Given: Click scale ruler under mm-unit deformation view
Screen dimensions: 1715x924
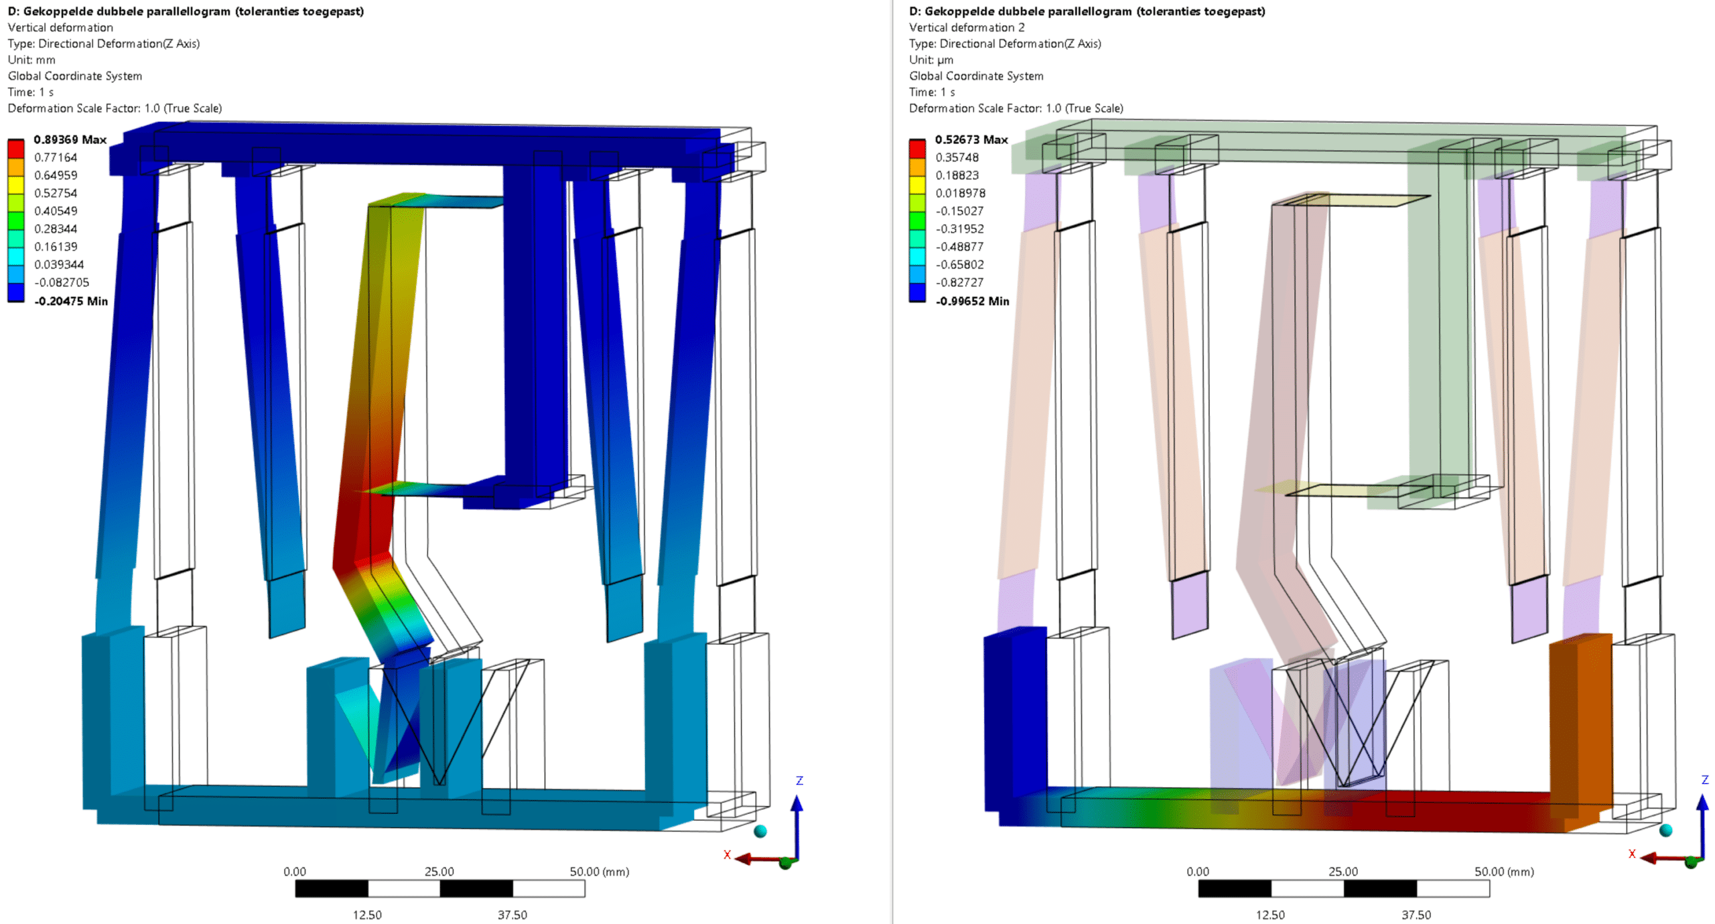Looking at the screenshot, I should (439, 888).
